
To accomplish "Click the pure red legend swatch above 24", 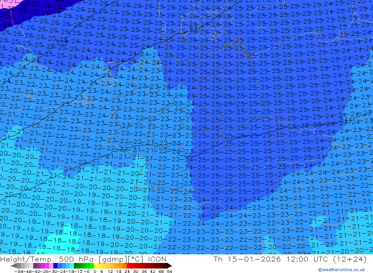I will pyautogui.click(x=129, y=266).
